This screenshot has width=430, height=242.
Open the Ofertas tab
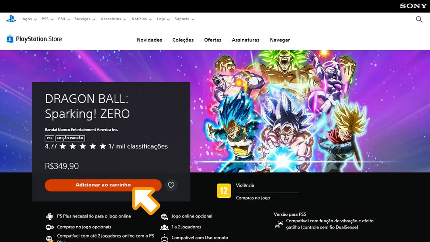pyautogui.click(x=213, y=40)
